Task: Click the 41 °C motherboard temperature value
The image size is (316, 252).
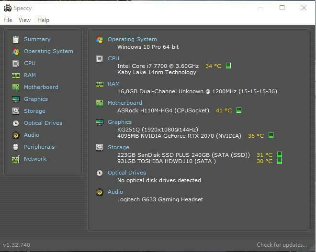Action: (x=224, y=110)
